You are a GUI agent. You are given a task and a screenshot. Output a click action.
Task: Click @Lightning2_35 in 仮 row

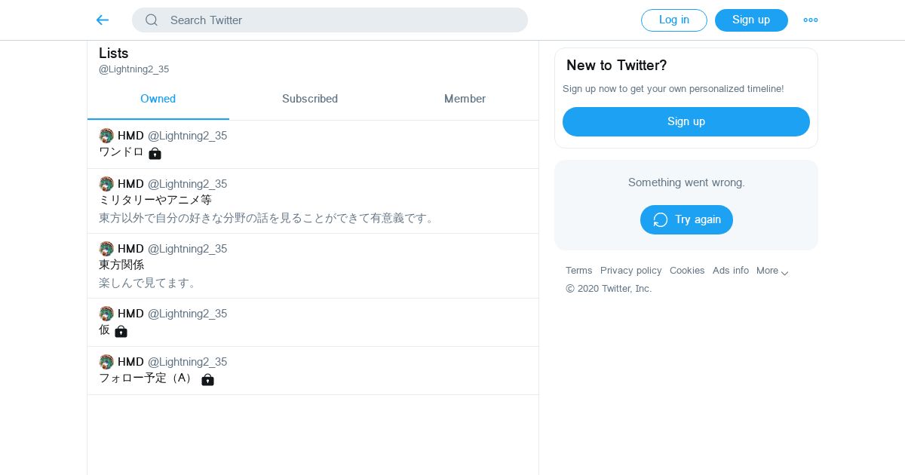pyautogui.click(x=187, y=314)
